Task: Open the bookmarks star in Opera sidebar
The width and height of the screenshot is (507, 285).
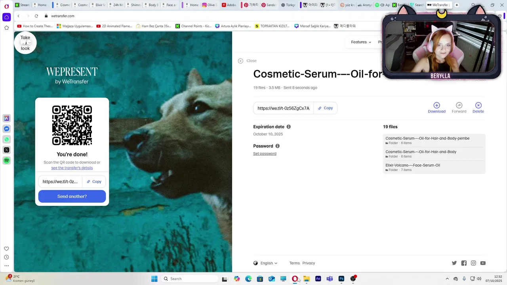Action: pyautogui.click(x=7, y=28)
